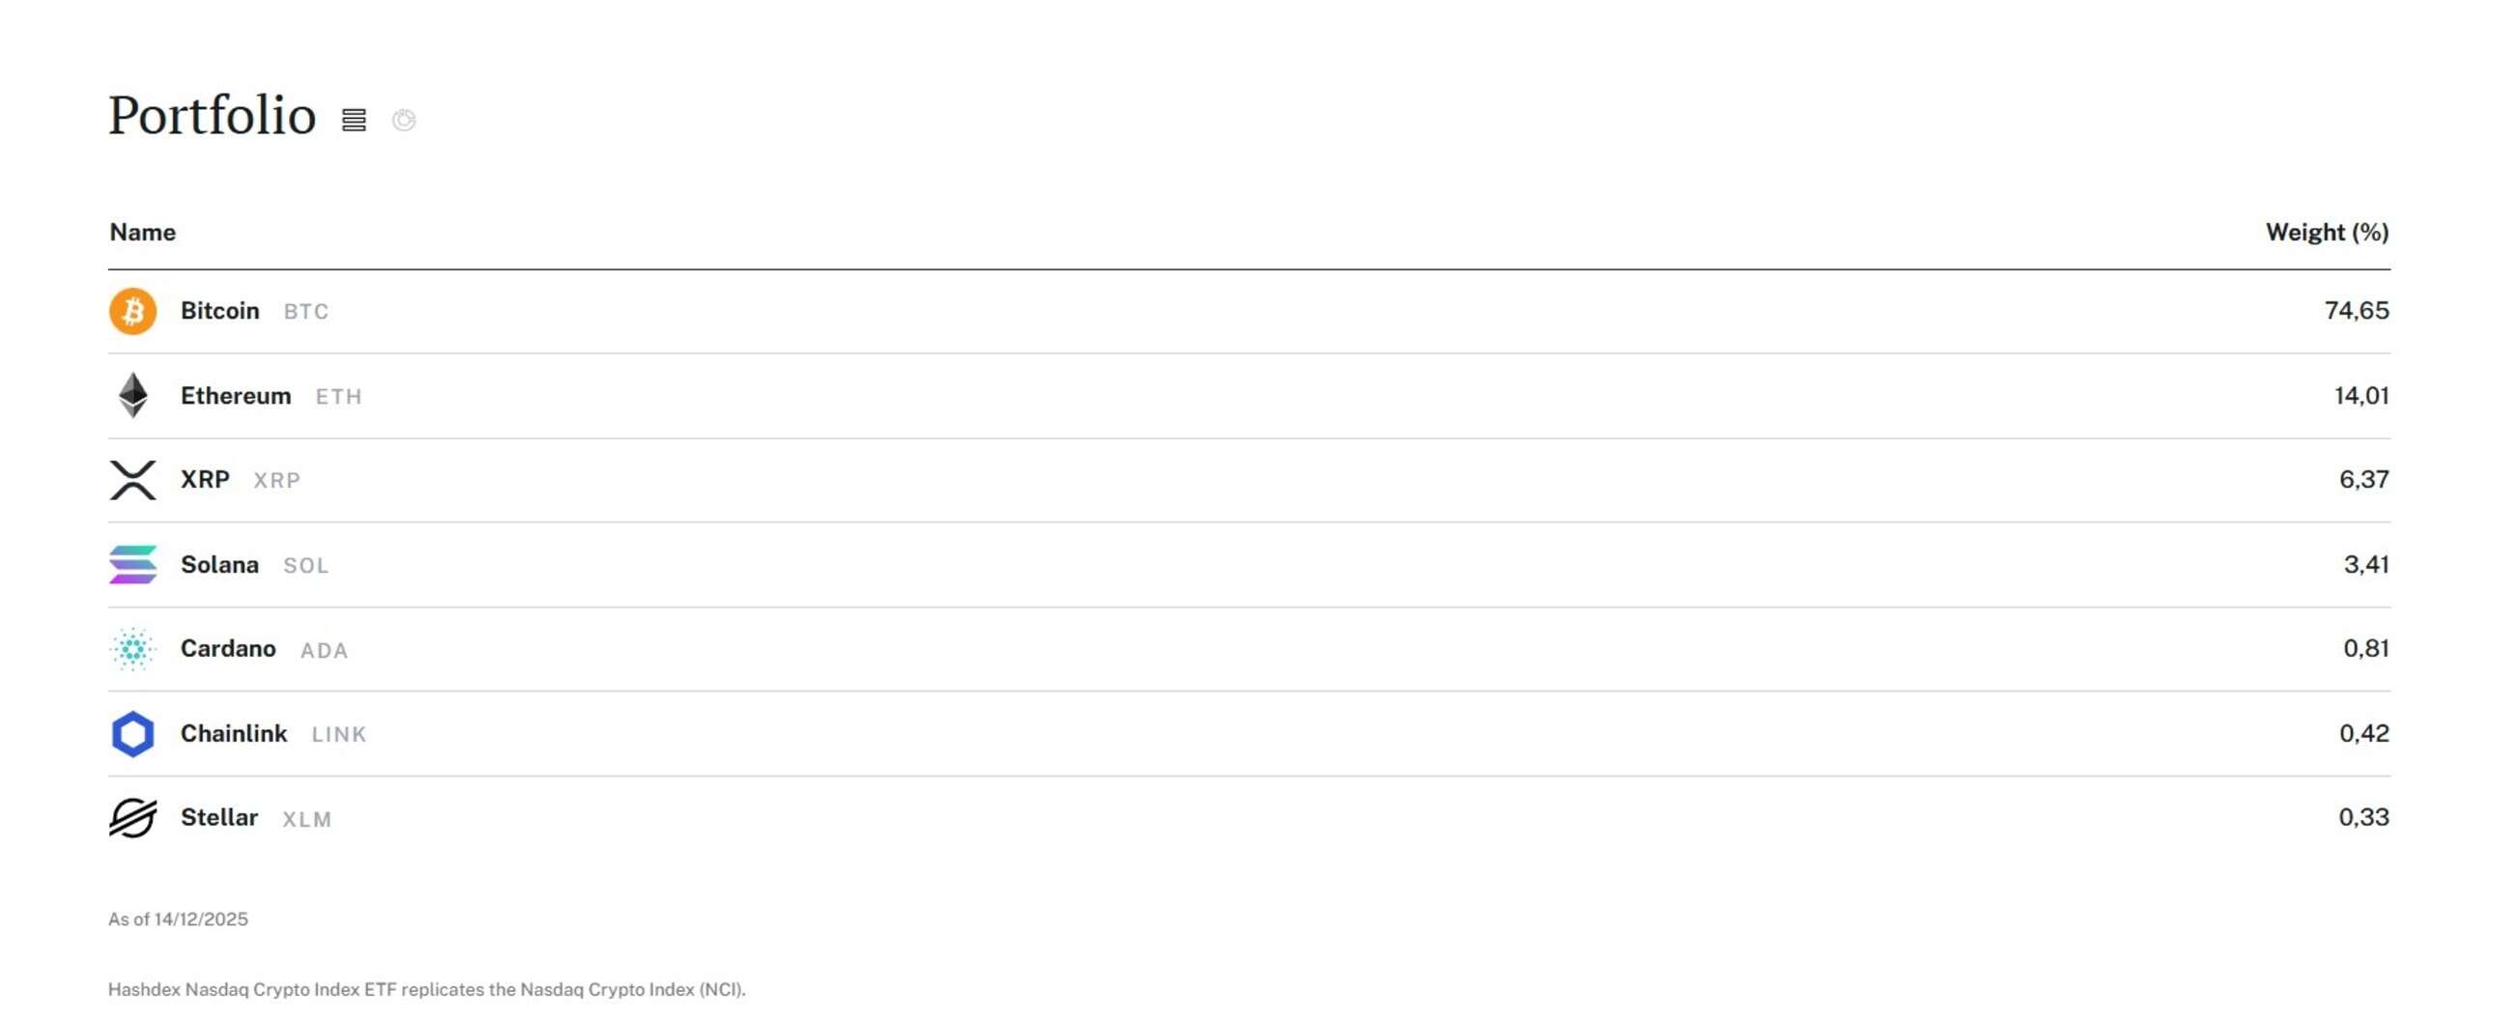Click the date stamp As of 14/12/2025
Screen dimensions: 2518x1016
point(179,919)
